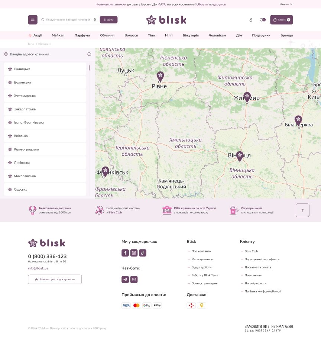The height and width of the screenshot is (339, 321).
Task: Open the Нігті menu item
Action: 169,35
